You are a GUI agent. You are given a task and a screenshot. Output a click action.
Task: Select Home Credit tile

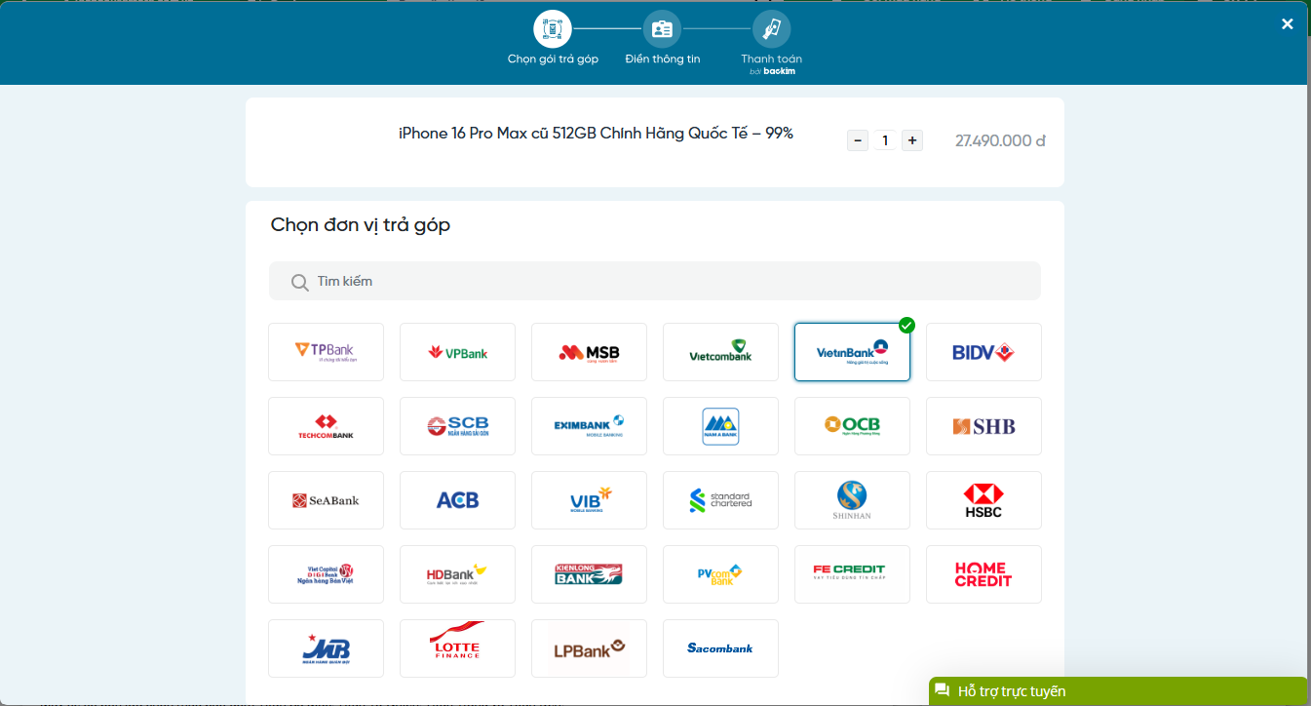[983, 574]
